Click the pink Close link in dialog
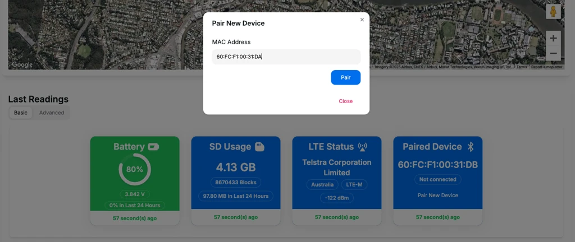The height and width of the screenshot is (242, 575). tap(345, 101)
